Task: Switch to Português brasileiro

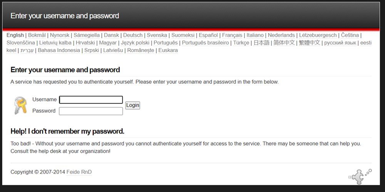Action: pyautogui.click(x=205, y=43)
